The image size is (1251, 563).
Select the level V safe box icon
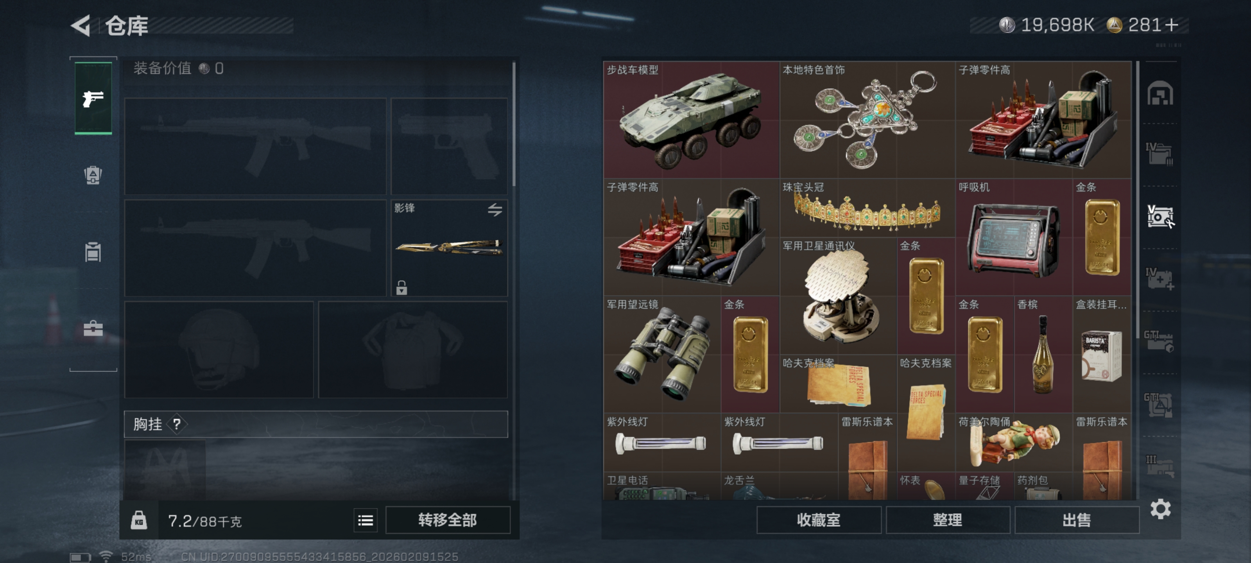[1160, 217]
